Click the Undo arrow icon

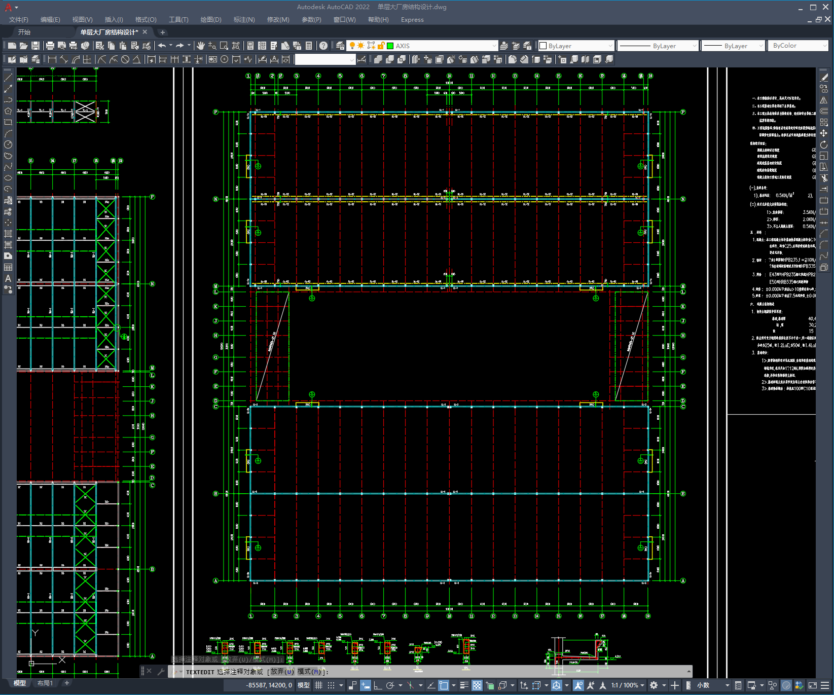click(x=162, y=46)
